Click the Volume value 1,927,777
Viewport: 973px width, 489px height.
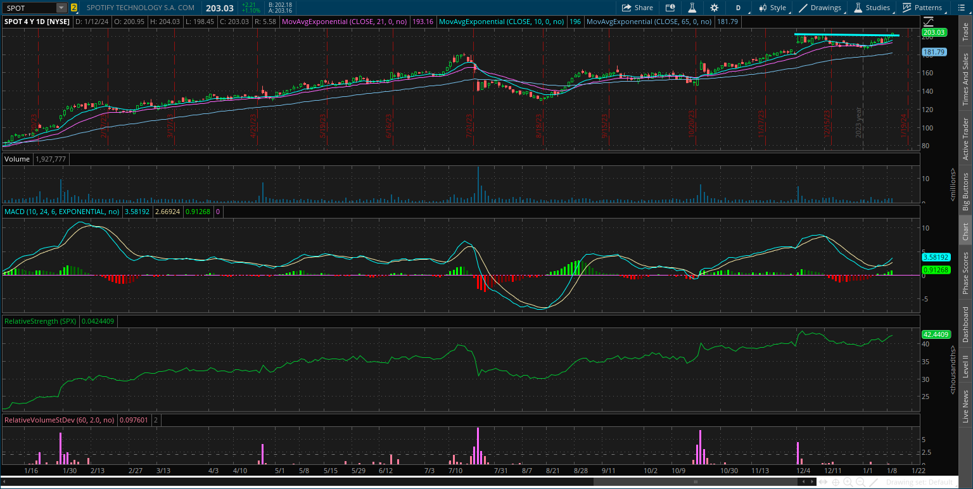pyautogui.click(x=50, y=159)
